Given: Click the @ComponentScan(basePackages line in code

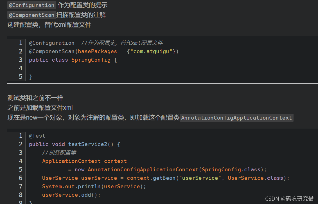Looking at the screenshot, I should point(104,51).
